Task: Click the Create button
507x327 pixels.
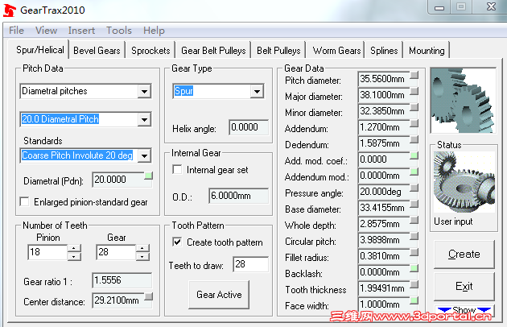Action: (x=464, y=255)
